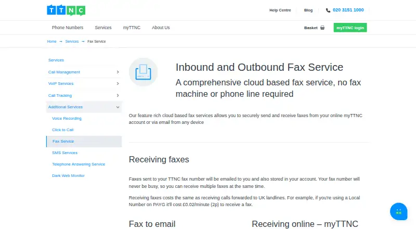
Task: Click the fax service illustration icon
Action: [x=144, y=72]
